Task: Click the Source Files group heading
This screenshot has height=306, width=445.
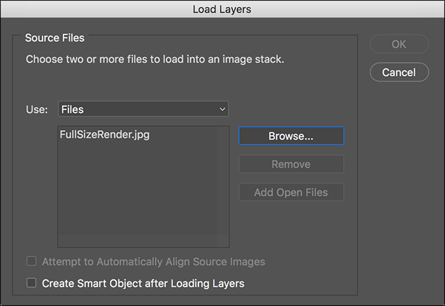Action: [x=54, y=38]
